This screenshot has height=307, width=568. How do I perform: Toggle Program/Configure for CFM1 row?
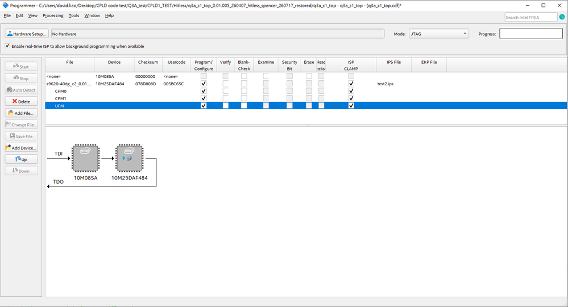pos(204,98)
